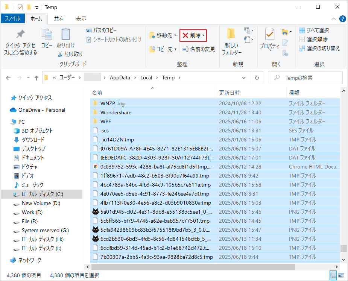Viewport: 348px width, 281px height.
Task: Click the Copy Path (パスのコピー) button
Action: 101,30
